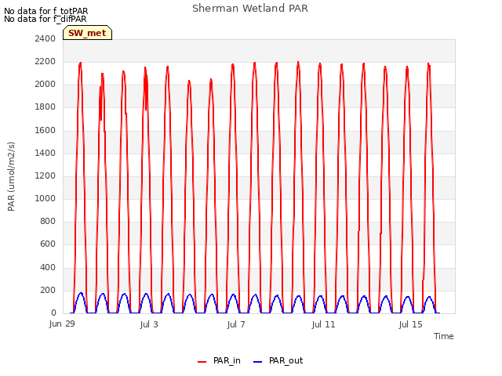The image size is (502, 376).
Task: Click the 800 y-axis tick label
Action: coord(48,221)
